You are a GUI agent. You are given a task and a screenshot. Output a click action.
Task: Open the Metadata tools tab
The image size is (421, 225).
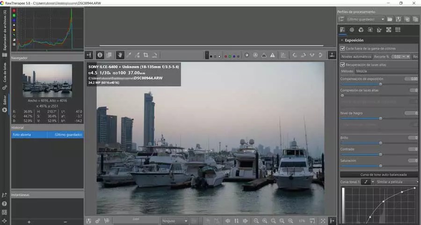click(398, 30)
